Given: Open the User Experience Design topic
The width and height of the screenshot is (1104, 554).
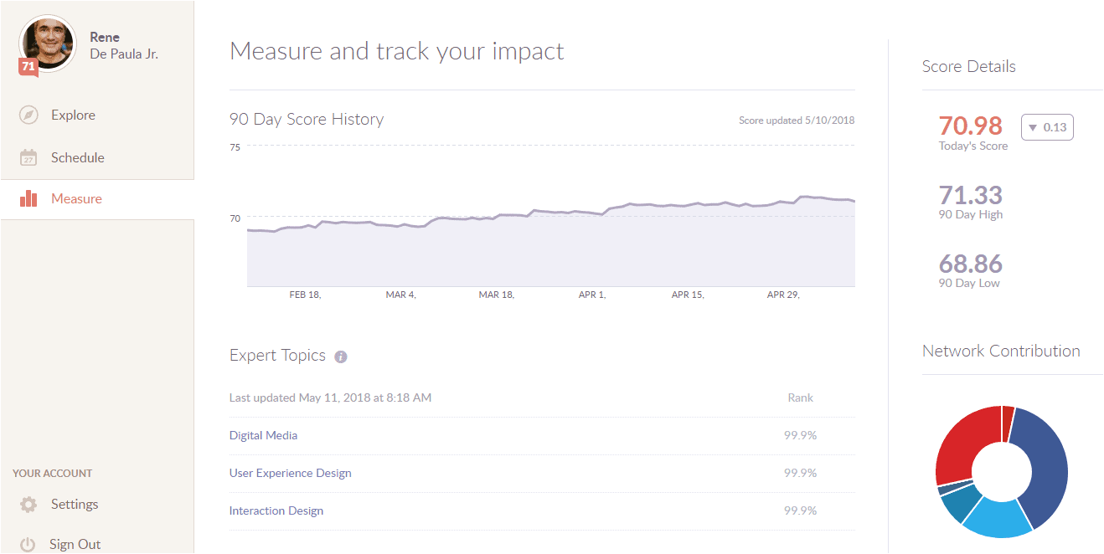Looking at the screenshot, I should click(x=290, y=473).
